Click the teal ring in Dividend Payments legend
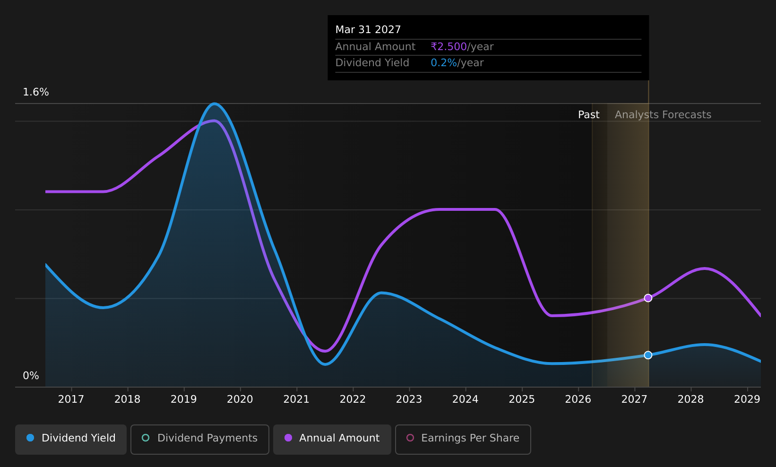Image resolution: width=776 pixels, height=467 pixels. coord(146,438)
